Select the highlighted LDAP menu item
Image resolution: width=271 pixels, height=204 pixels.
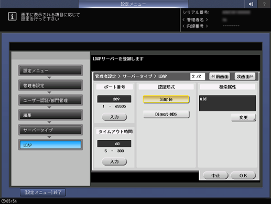coord(50,145)
